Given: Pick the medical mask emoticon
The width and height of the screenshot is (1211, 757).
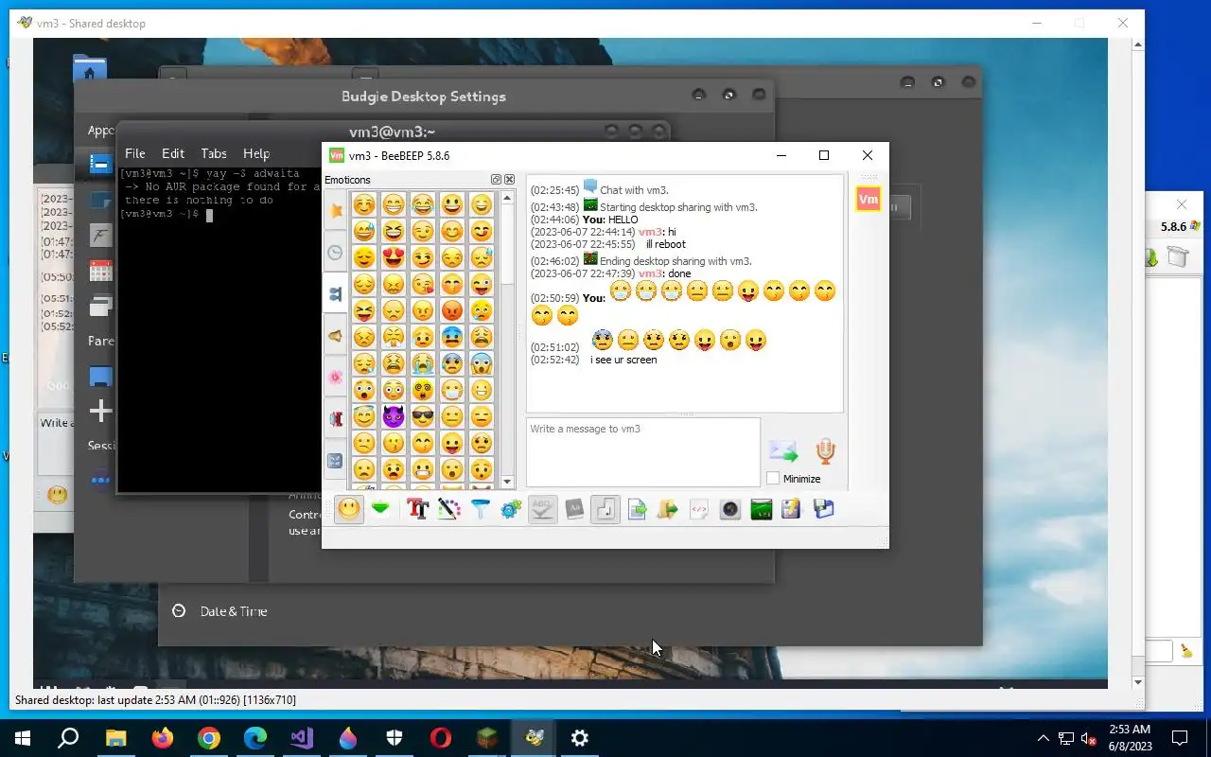Looking at the screenshot, I should [x=452, y=390].
